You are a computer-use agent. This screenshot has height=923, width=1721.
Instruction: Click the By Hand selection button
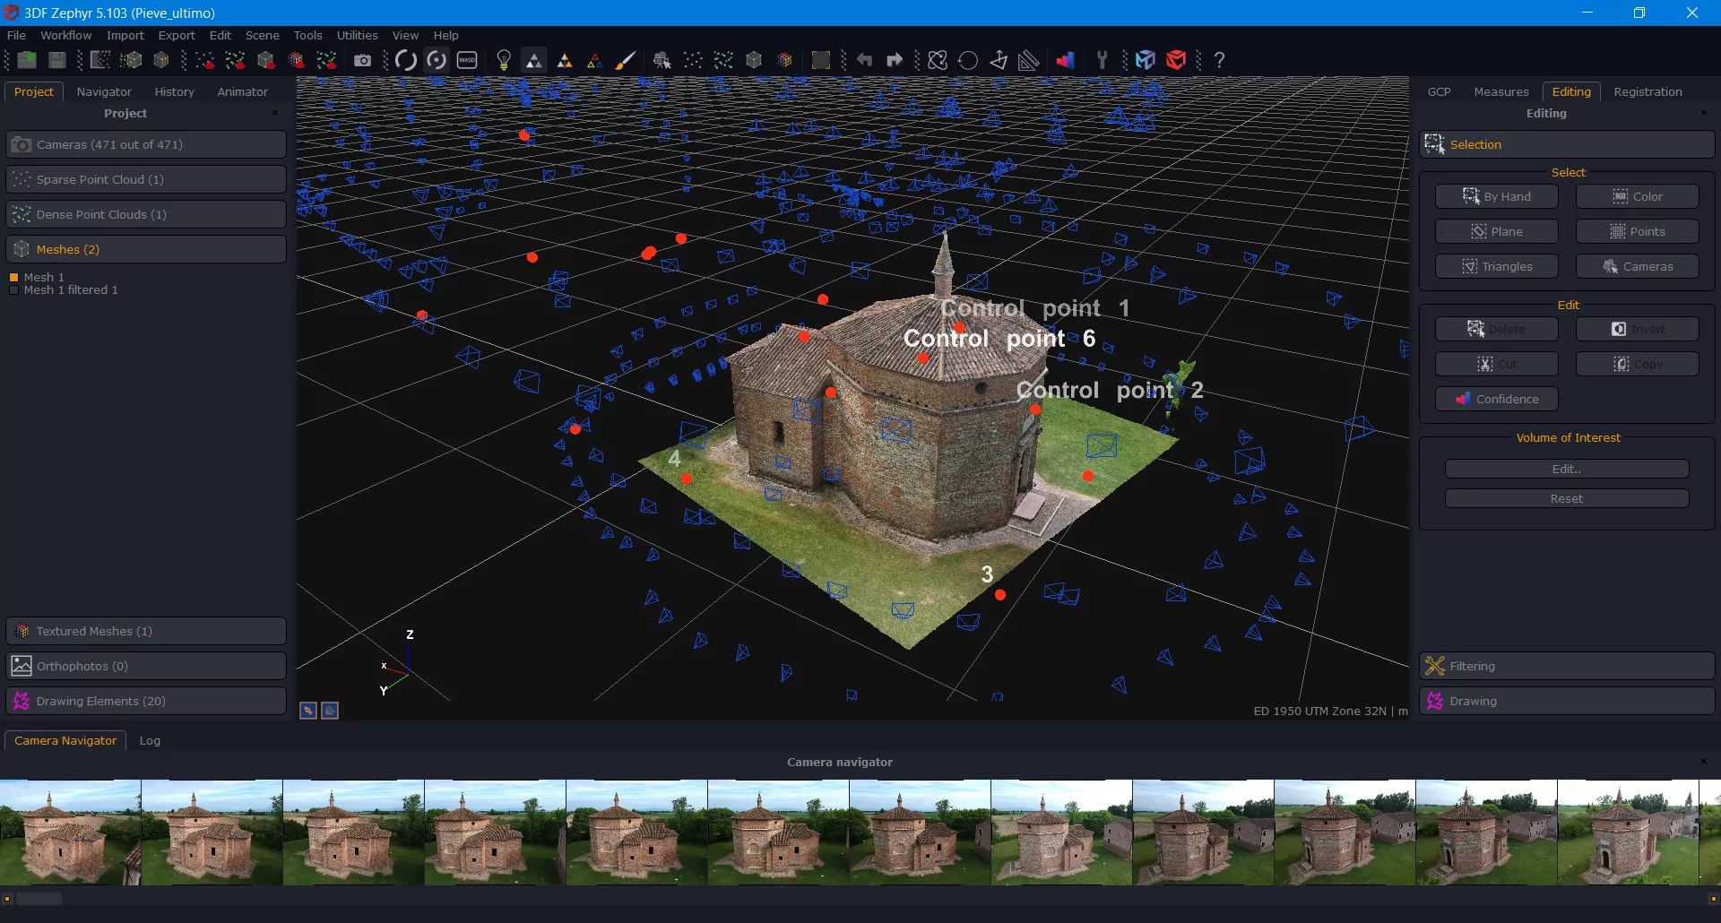coord(1497,196)
